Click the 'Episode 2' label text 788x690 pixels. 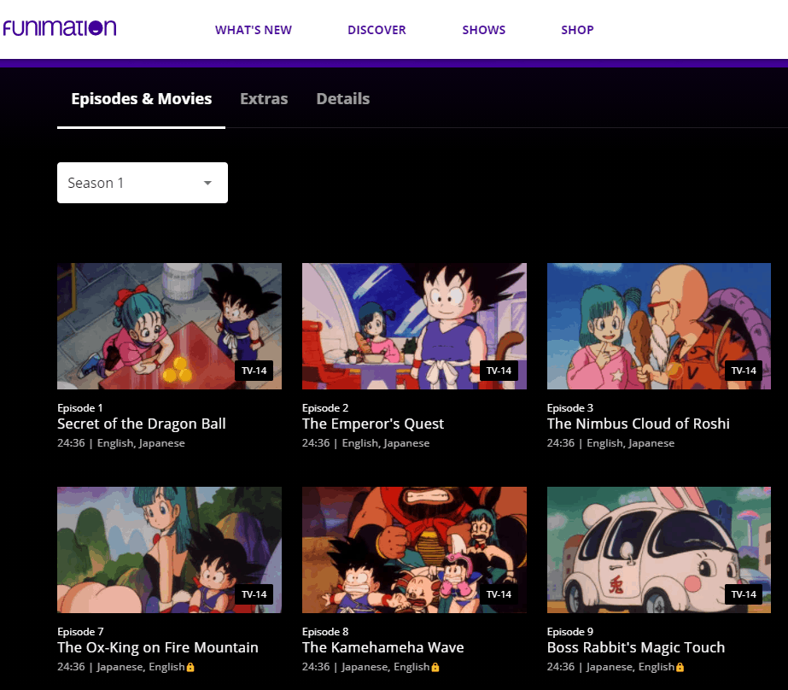325,408
